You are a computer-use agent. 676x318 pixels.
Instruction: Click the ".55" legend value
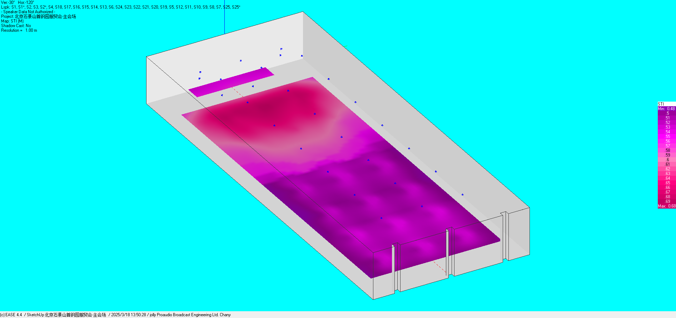pyautogui.click(x=667, y=137)
